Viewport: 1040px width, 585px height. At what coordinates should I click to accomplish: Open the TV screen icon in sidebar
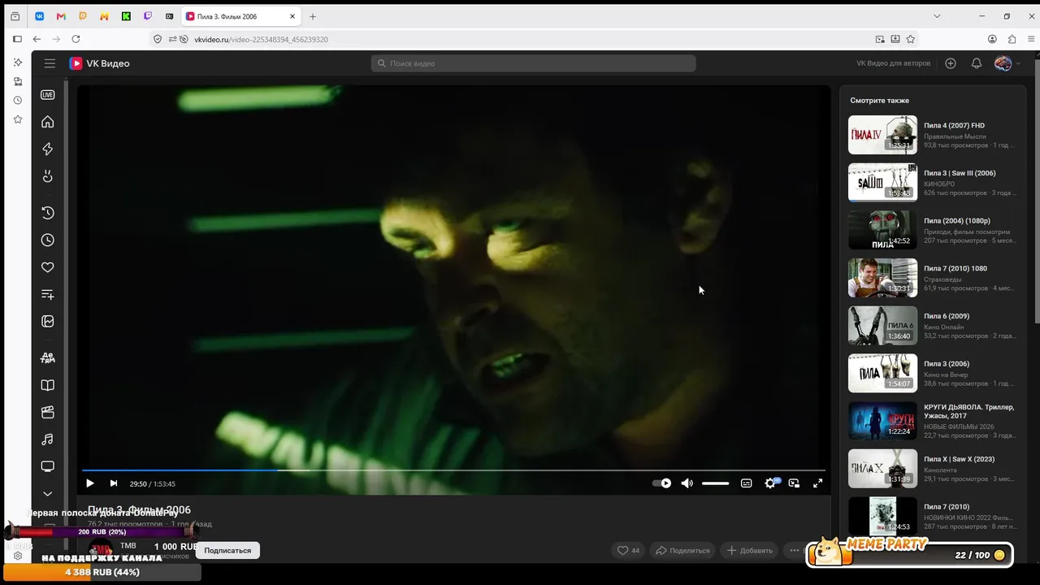[x=48, y=466]
